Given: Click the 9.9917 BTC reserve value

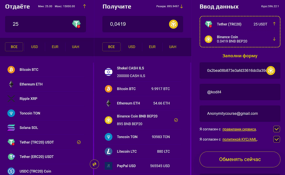Looking at the screenshot, I should click(x=161, y=89).
